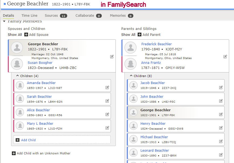Screen dimensions: 234x163
Task: Collapse the Children (8) list
Action: (x=131, y=76)
